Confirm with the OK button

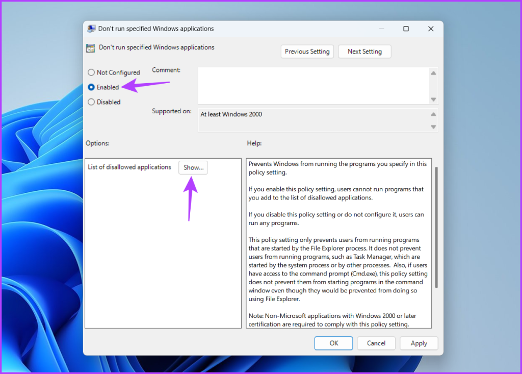(x=333, y=343)
